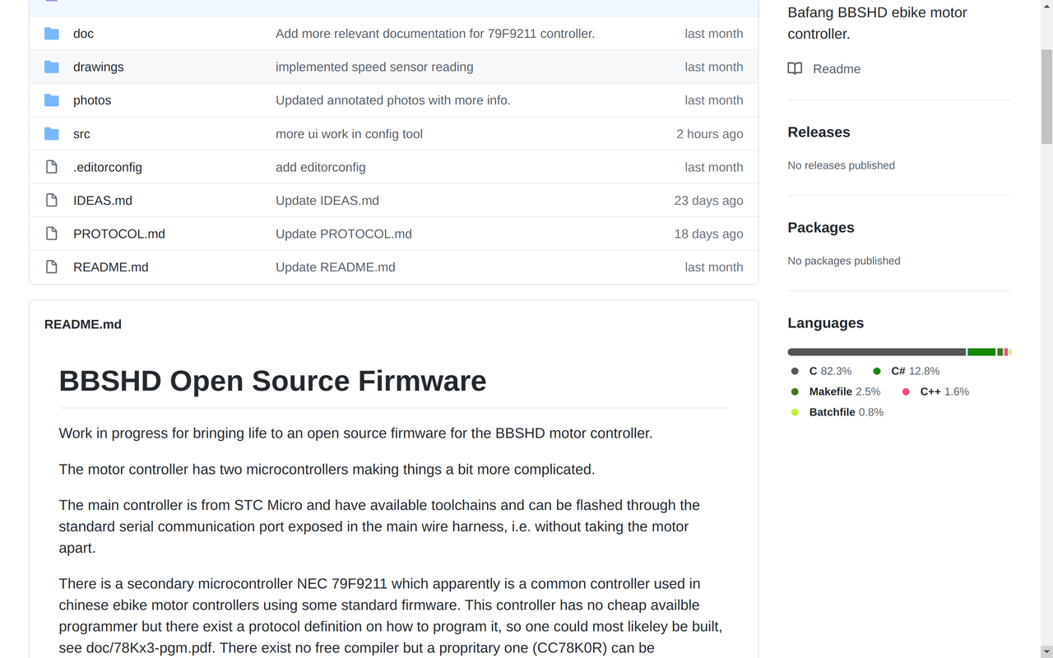Click the green segment of the languages bar

[981, 351]
